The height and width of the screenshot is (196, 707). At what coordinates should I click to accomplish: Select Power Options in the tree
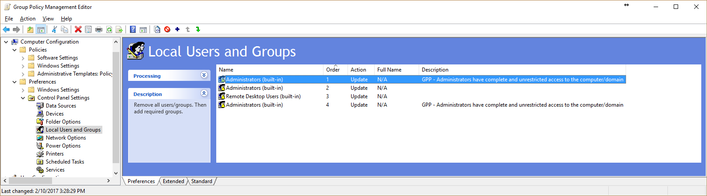(63, 146)
